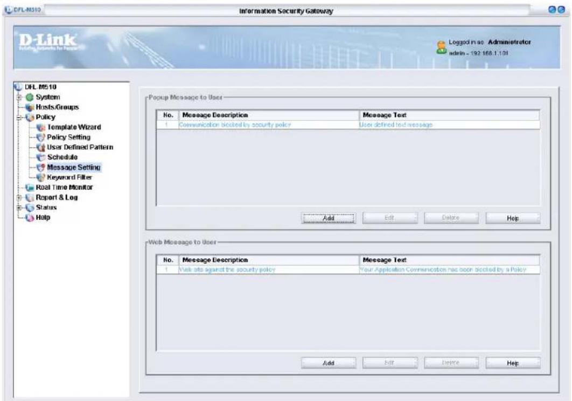Screen dimensions: 572x401
Task: Open Help for Web Message section
Action: pos(513,363)
